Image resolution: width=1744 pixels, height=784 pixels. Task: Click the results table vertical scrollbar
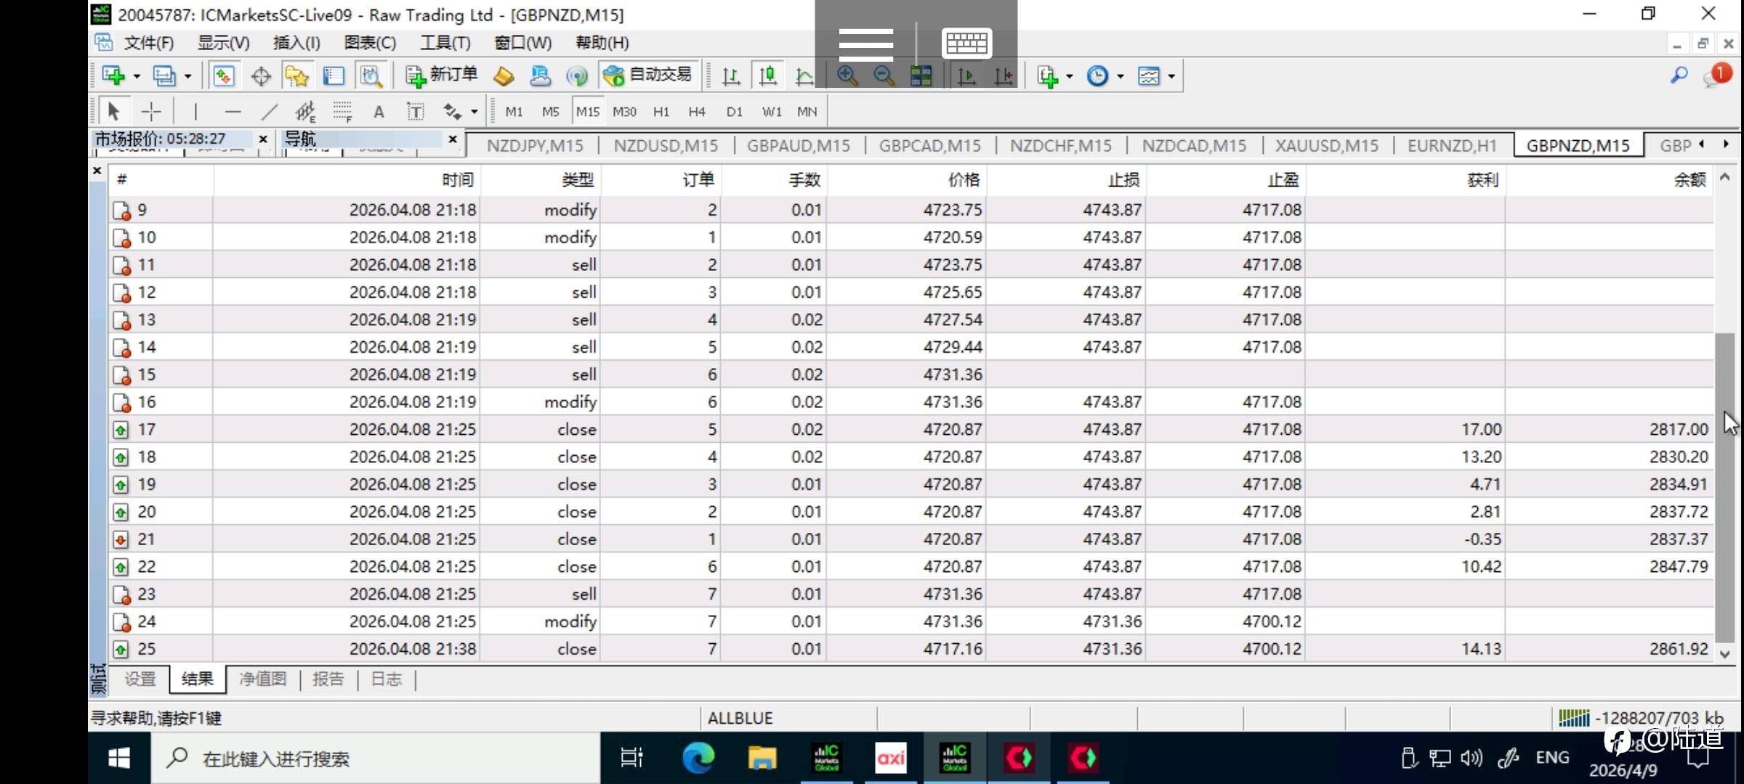(x=1724, y=486)
